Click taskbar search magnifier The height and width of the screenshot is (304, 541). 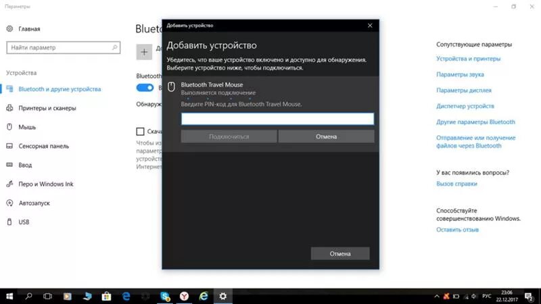(28, 296)
